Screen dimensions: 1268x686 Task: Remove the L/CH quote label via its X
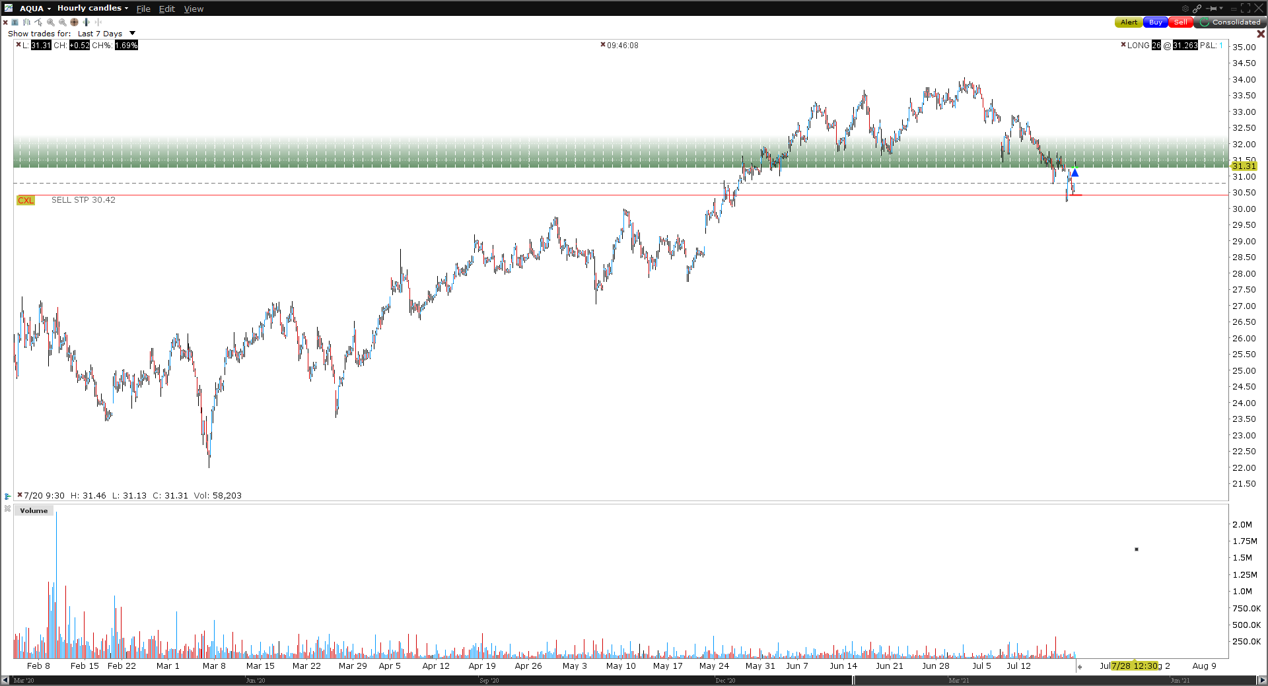(x=18, y=45)
